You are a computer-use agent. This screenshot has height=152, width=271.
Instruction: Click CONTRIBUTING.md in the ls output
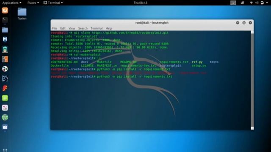64,62
